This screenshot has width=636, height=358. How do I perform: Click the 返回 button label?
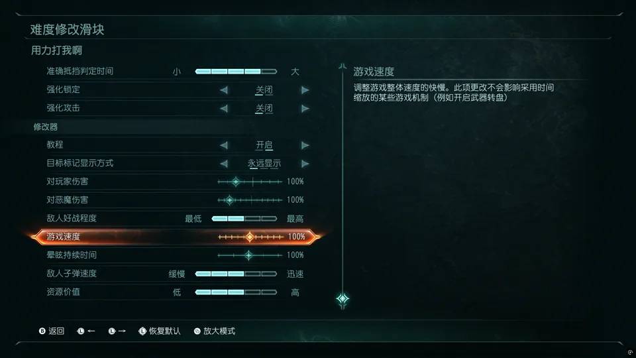56,331
